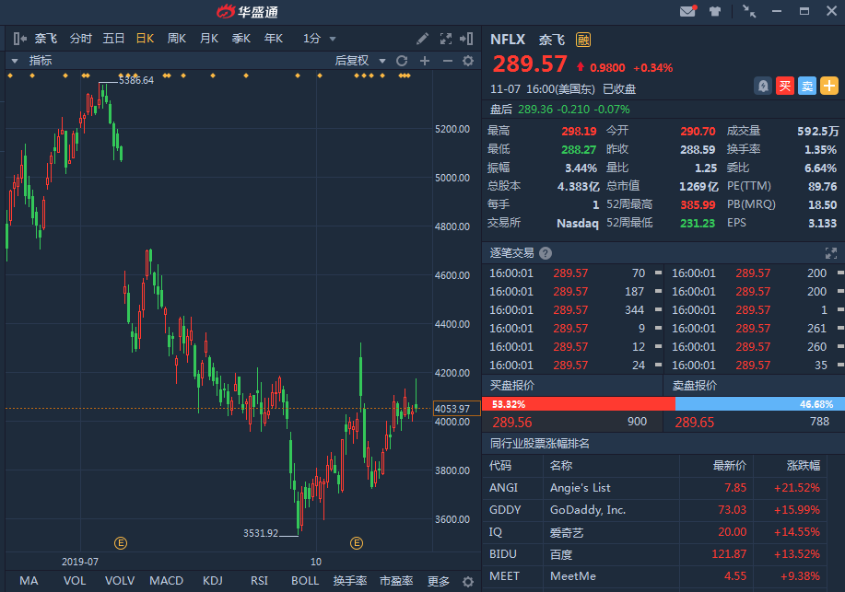Image resolution: width=845 pixels, height=592 pixels.
Task: Sort by 最新价 column header
Action: pos(730,466)
